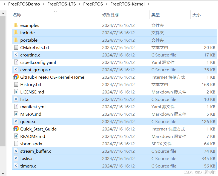Select cspell.config.yaml file name
Viewport: 218px width, 176px height.
(38, 62)
